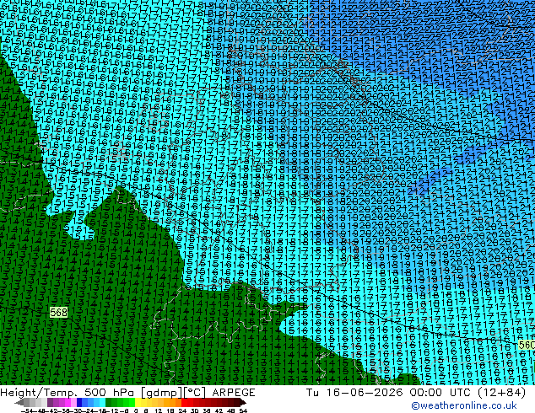The width and height of the screenshot is (535, 413).
Task: Click the [gdmp] unit label in title
Action: pyautogui.click(x=162, y=393)
